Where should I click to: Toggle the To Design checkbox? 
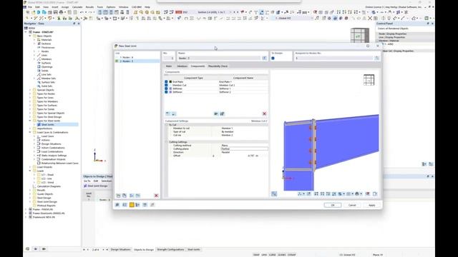273,58
